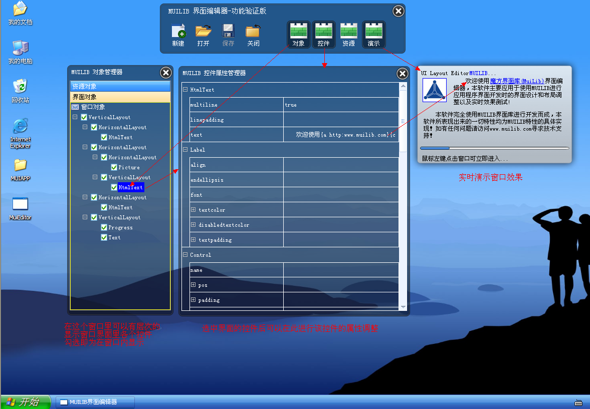Click the font property value field

[341, 195]
